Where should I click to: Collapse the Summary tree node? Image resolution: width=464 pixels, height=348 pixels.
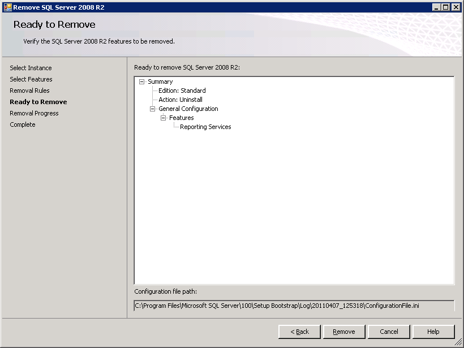point(141,81)
